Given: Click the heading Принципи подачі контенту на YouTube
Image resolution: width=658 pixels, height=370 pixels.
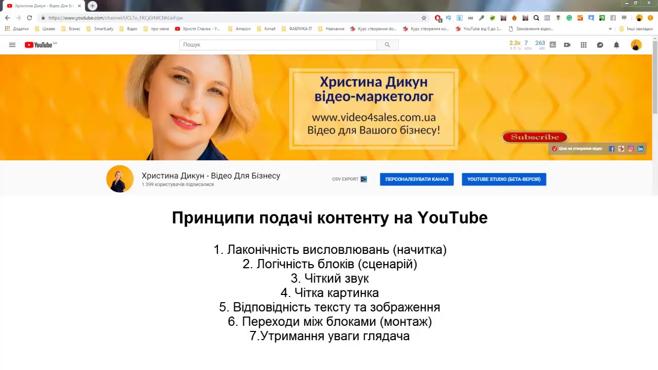Looking at the screenshot, I should coord(330,217).
